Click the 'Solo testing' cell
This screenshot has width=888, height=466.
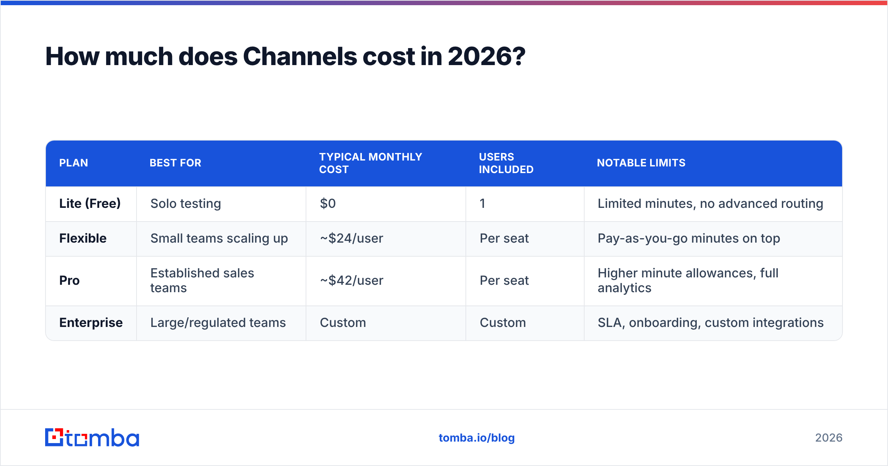(221, 204)
